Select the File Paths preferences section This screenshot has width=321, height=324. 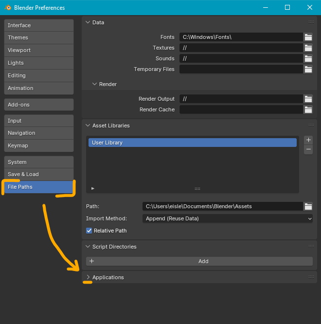tap(39, 187)
